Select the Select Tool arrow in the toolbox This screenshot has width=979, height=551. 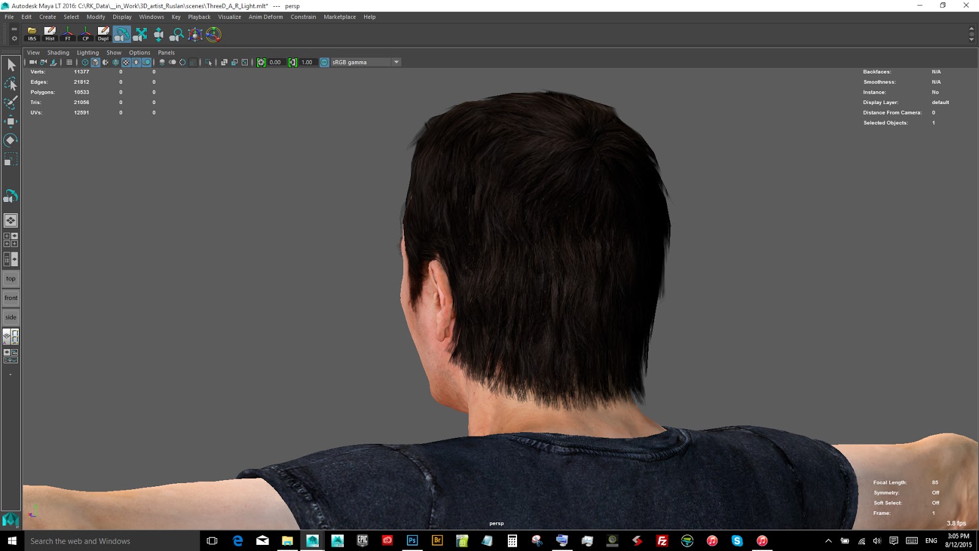click(11, 64)
